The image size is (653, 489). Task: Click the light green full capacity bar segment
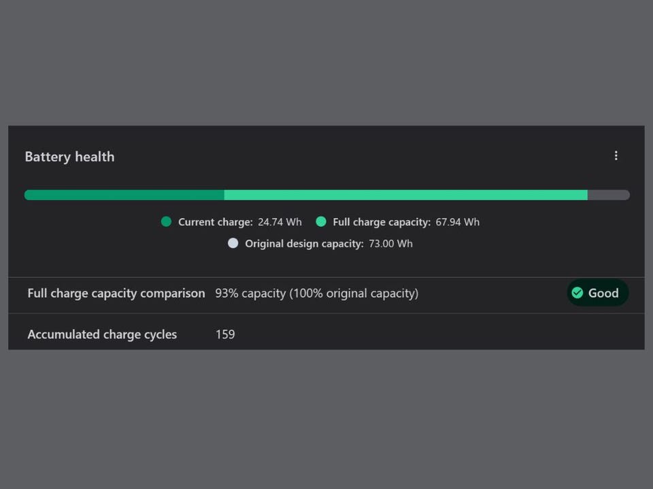[x=405, y=195]
